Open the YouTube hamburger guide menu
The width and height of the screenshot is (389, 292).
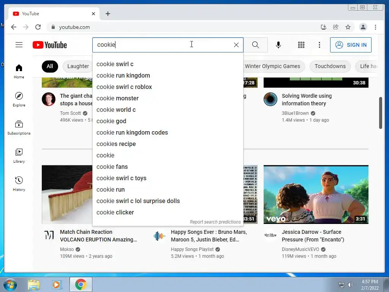[19, 45]
